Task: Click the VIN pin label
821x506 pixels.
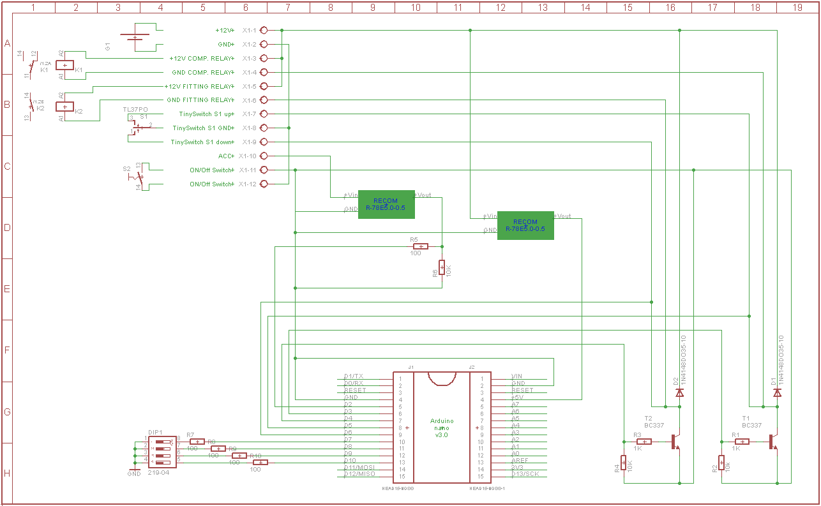Action: point(517,376)
